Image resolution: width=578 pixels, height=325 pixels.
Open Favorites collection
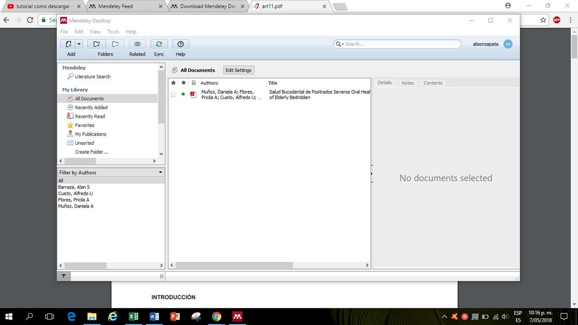click(x=85, y=125)
